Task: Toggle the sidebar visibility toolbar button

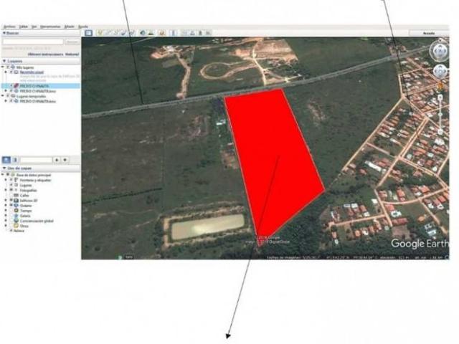Action: [x=88, y=33]
